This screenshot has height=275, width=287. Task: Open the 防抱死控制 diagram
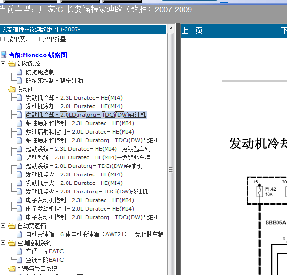click(x=40, y=73)
